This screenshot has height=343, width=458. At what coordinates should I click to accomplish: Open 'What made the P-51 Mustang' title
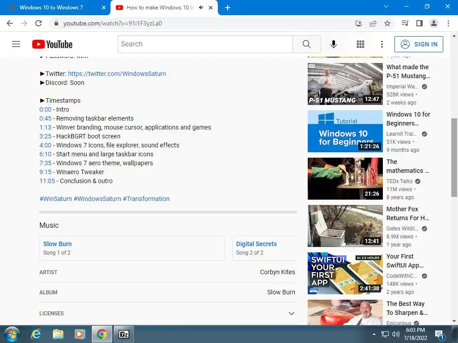(x=408, y=71)
